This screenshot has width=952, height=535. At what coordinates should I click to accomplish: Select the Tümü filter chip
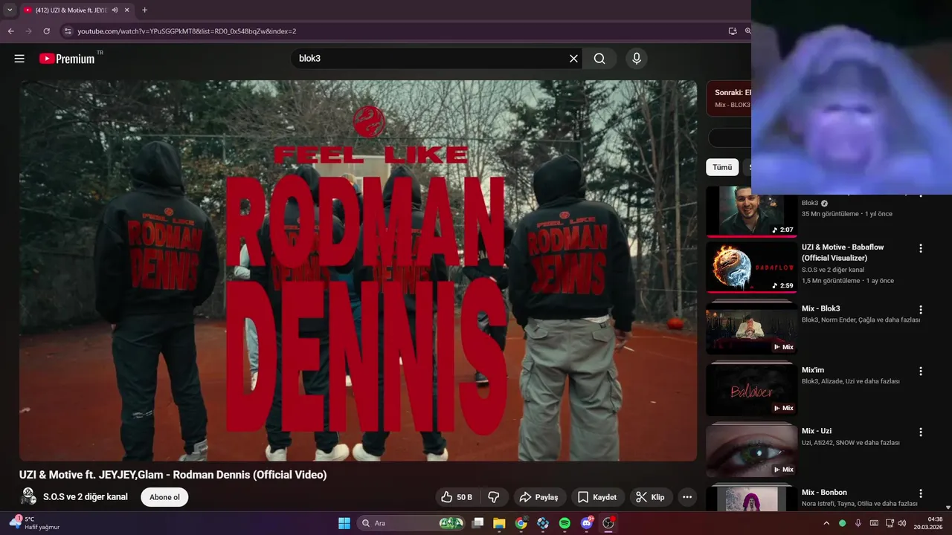pos(722,167)
